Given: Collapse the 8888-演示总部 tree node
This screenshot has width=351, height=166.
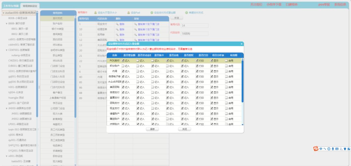Looking at the screenshot, I should pos(6,23).
